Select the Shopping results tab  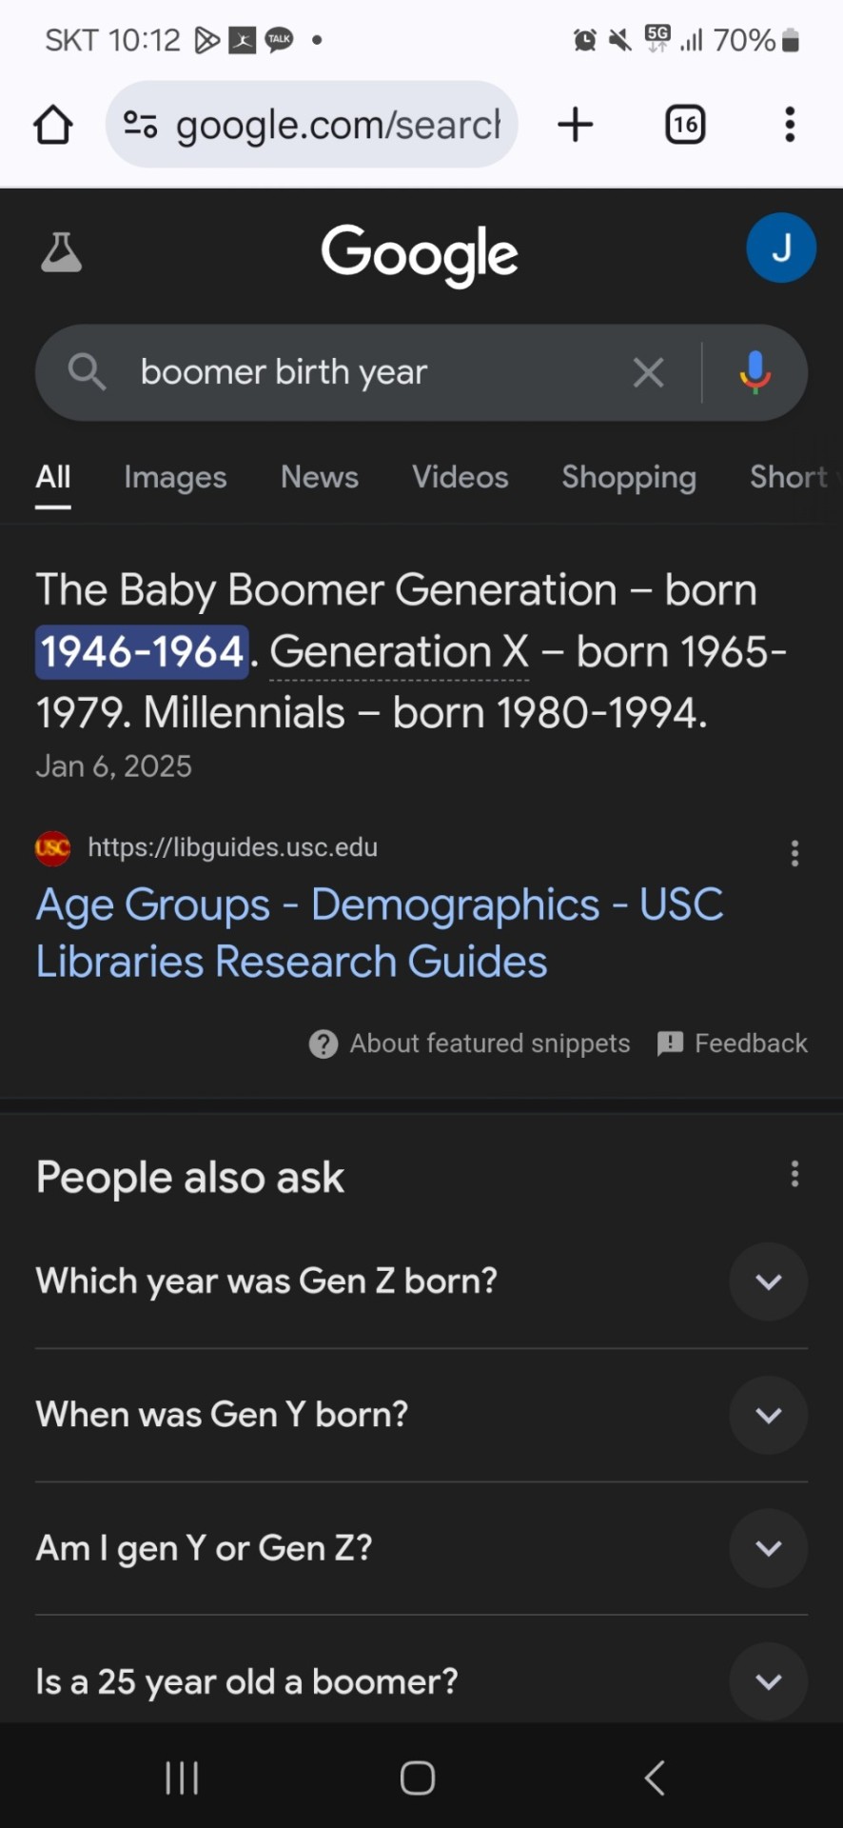pyautogui.click(x=629, y=477)
